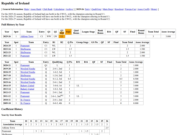Click the Calculation link
The width and height of the screenshot is (180, 135).
coord(59,9)
